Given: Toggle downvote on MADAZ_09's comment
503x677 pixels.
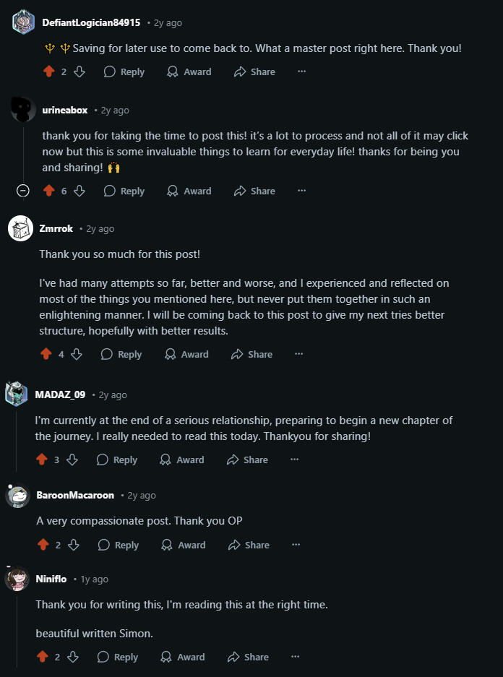Looking at the screenshot, I should 72,460.
